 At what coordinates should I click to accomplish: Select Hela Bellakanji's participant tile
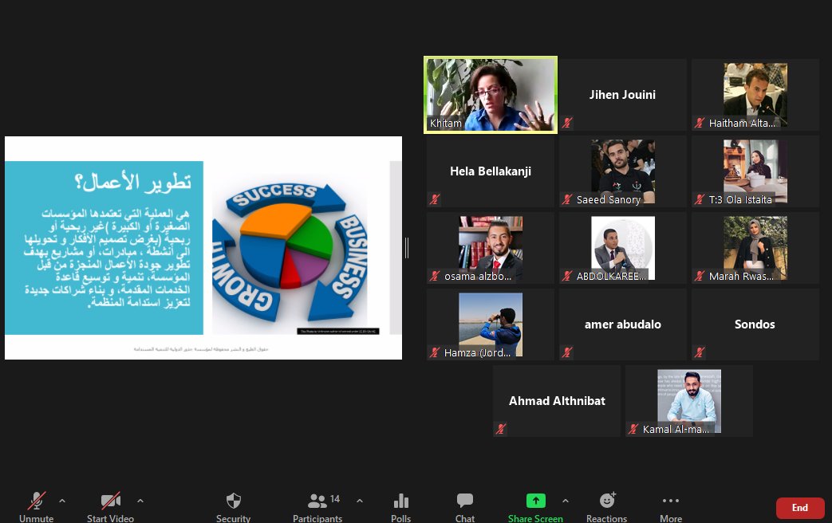click(x=491, y=171)
